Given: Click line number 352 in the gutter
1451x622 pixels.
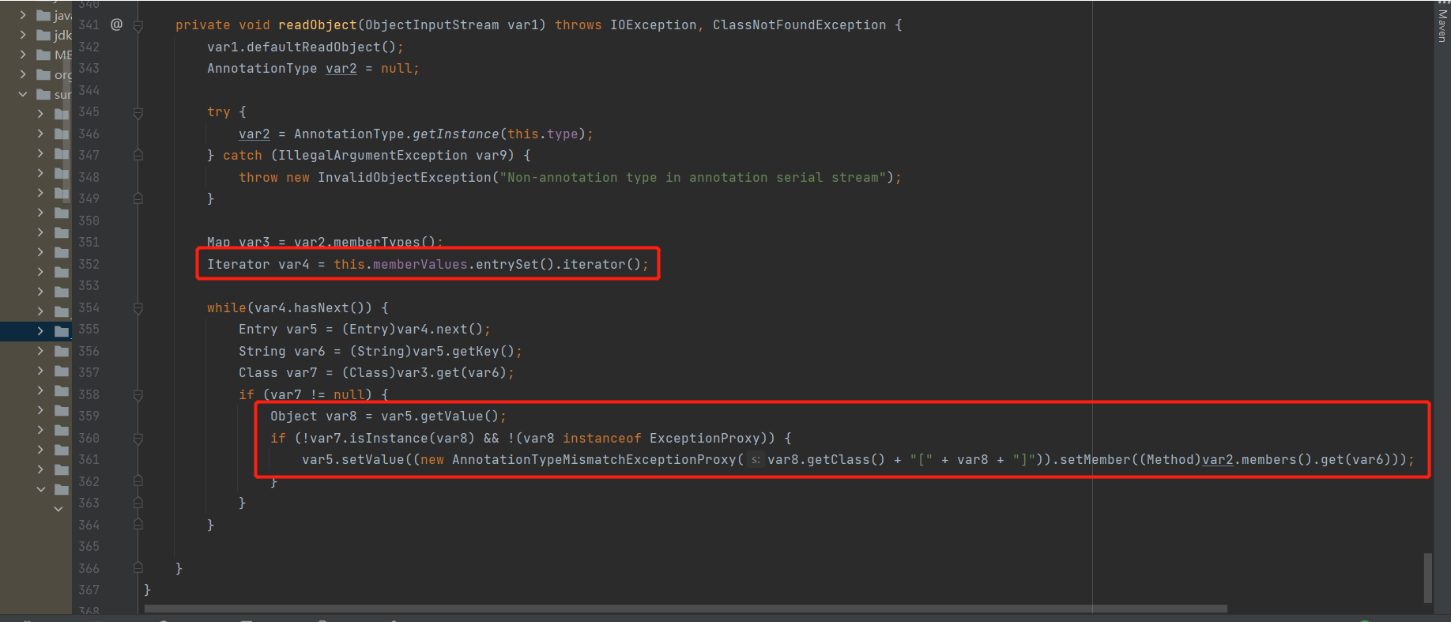Looking at the screenshot, I should [89, 264].
